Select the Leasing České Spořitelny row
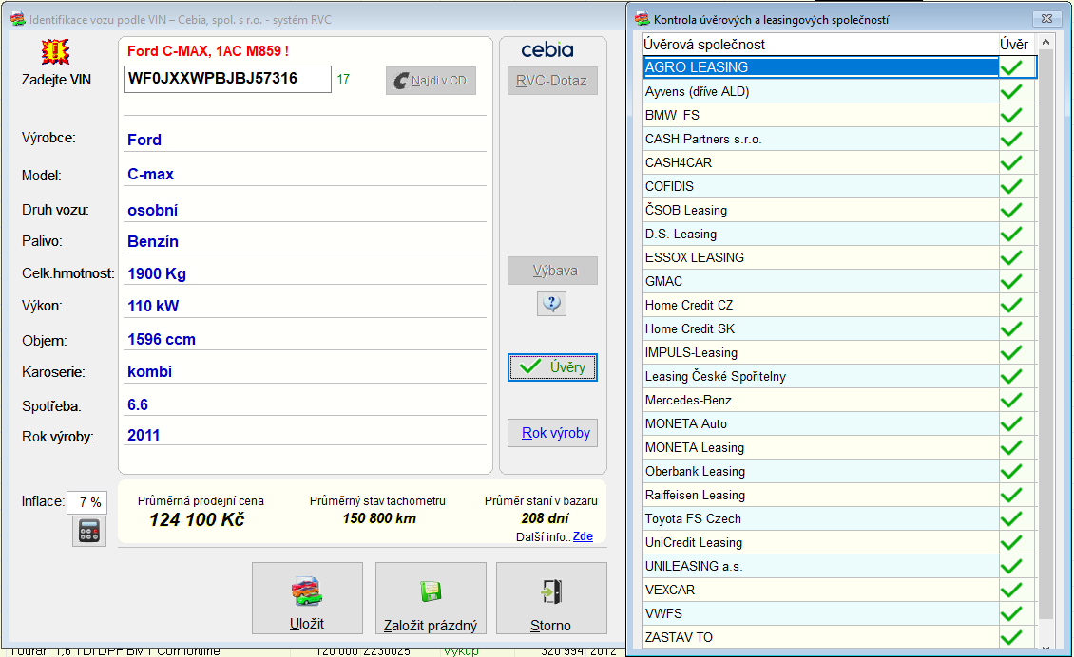Screen dimensions: 1074x657 click(x=840, y=376)
